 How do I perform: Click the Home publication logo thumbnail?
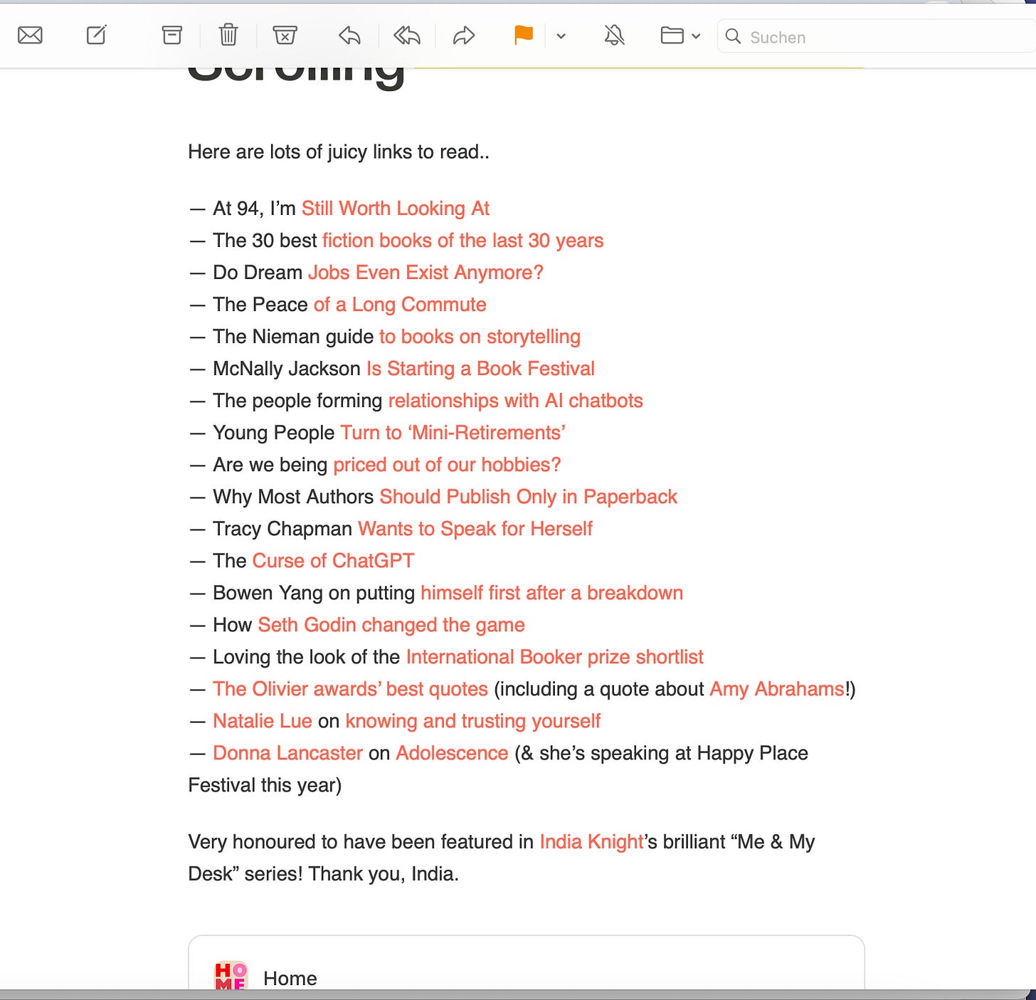point(231,976)
